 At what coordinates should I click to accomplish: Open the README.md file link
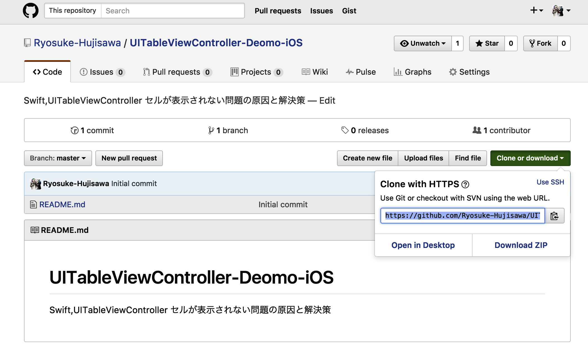coord(62,204)
